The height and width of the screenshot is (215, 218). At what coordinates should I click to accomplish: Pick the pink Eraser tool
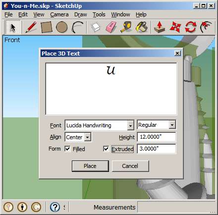pyautogui.click(x=111, y=27)
